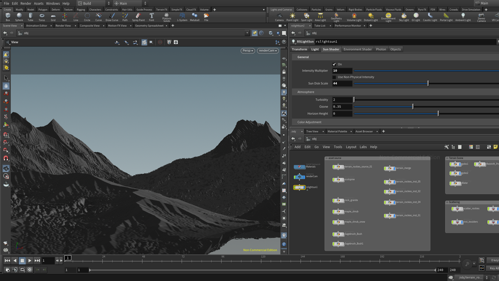Open the Persp viewport dropdown
499x281 pixels.
[x=248, y=51]
